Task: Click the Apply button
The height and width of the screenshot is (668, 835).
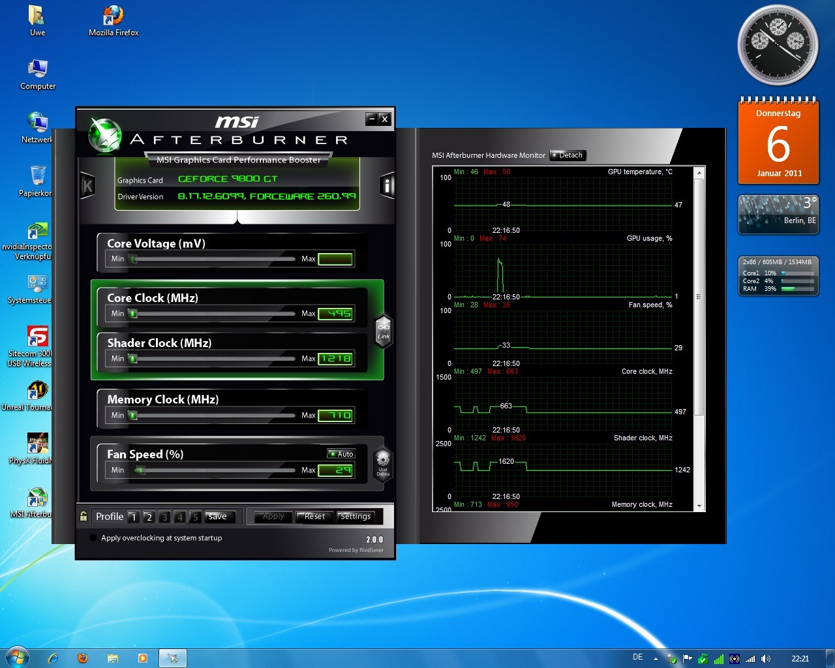Action: coord(273,517)
